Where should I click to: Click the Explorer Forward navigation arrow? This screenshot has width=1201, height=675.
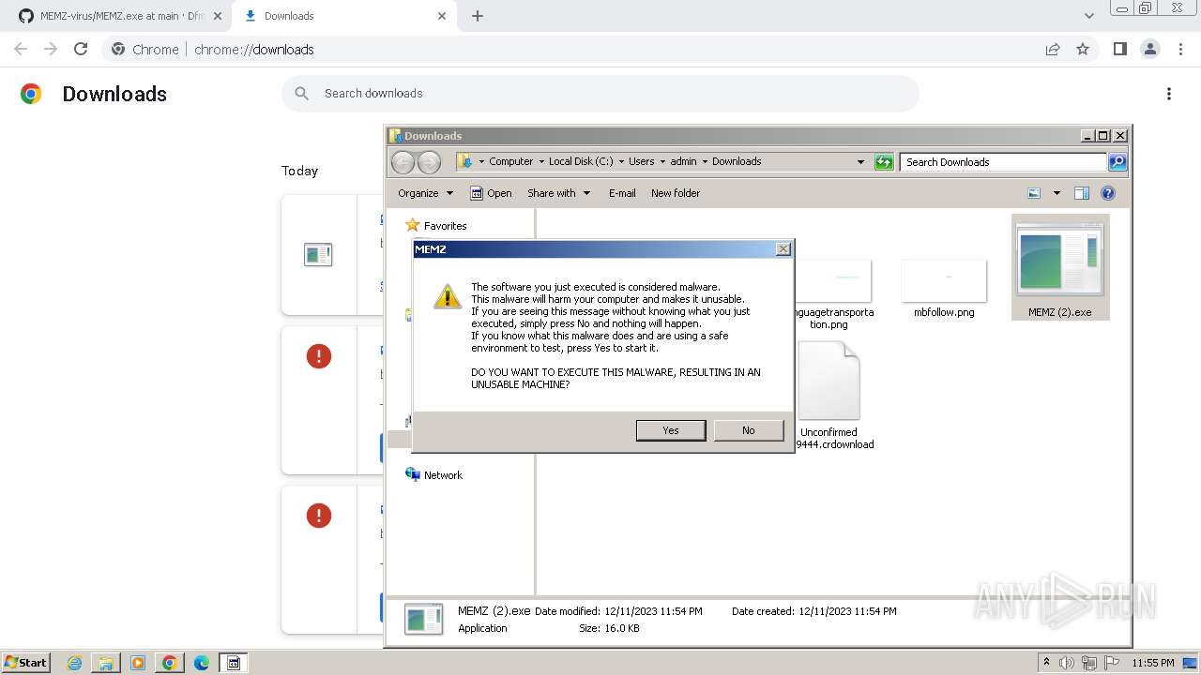tap(429, 162)
